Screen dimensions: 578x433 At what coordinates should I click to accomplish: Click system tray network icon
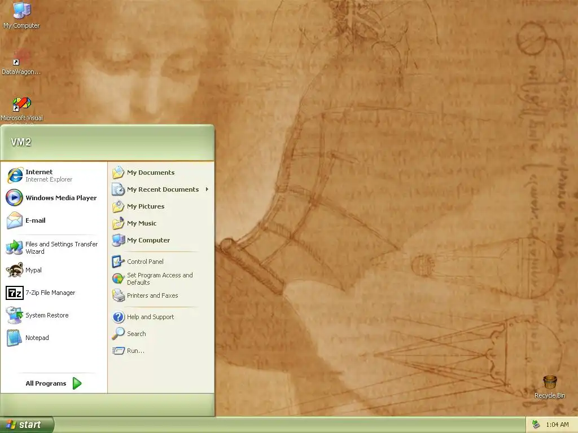click(536, 425)
